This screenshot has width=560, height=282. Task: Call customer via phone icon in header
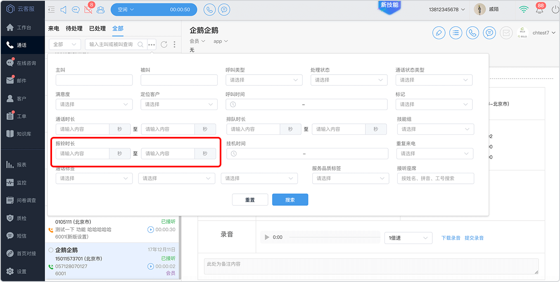[472, 33]
